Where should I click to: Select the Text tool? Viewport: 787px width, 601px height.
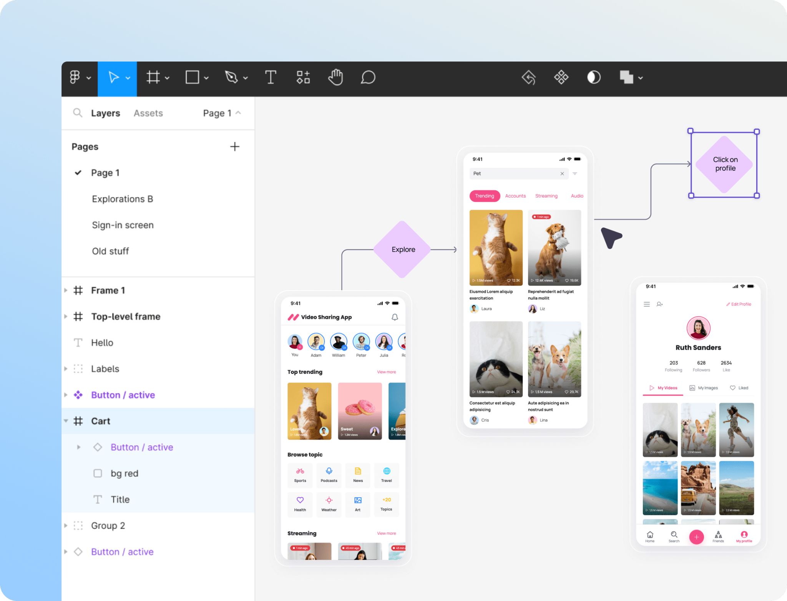(271, 78)
